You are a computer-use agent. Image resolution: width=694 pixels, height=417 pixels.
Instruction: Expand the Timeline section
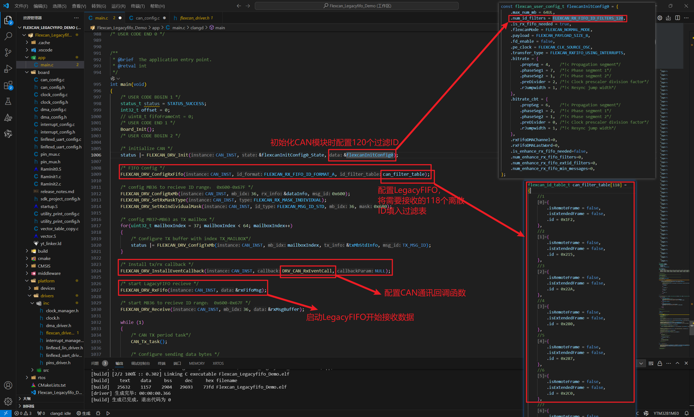tap(28, 406)
